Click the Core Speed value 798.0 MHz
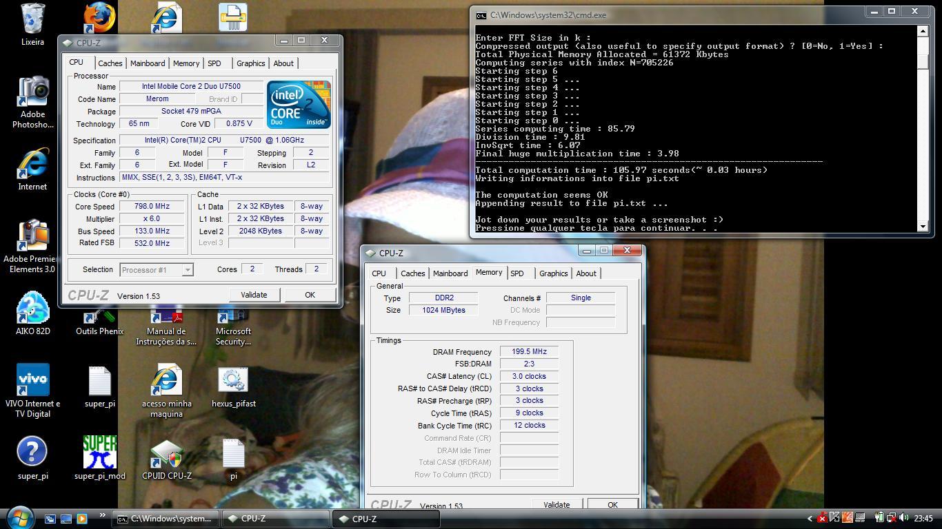 tap(152, 207)
